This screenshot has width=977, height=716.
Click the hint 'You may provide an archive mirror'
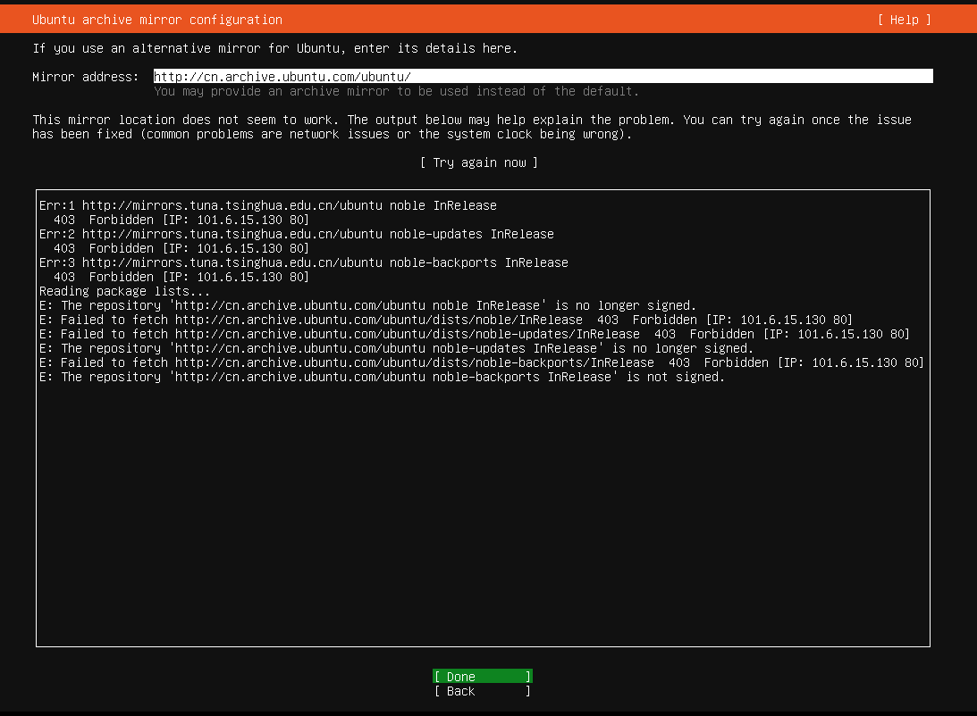click(396, 91)
